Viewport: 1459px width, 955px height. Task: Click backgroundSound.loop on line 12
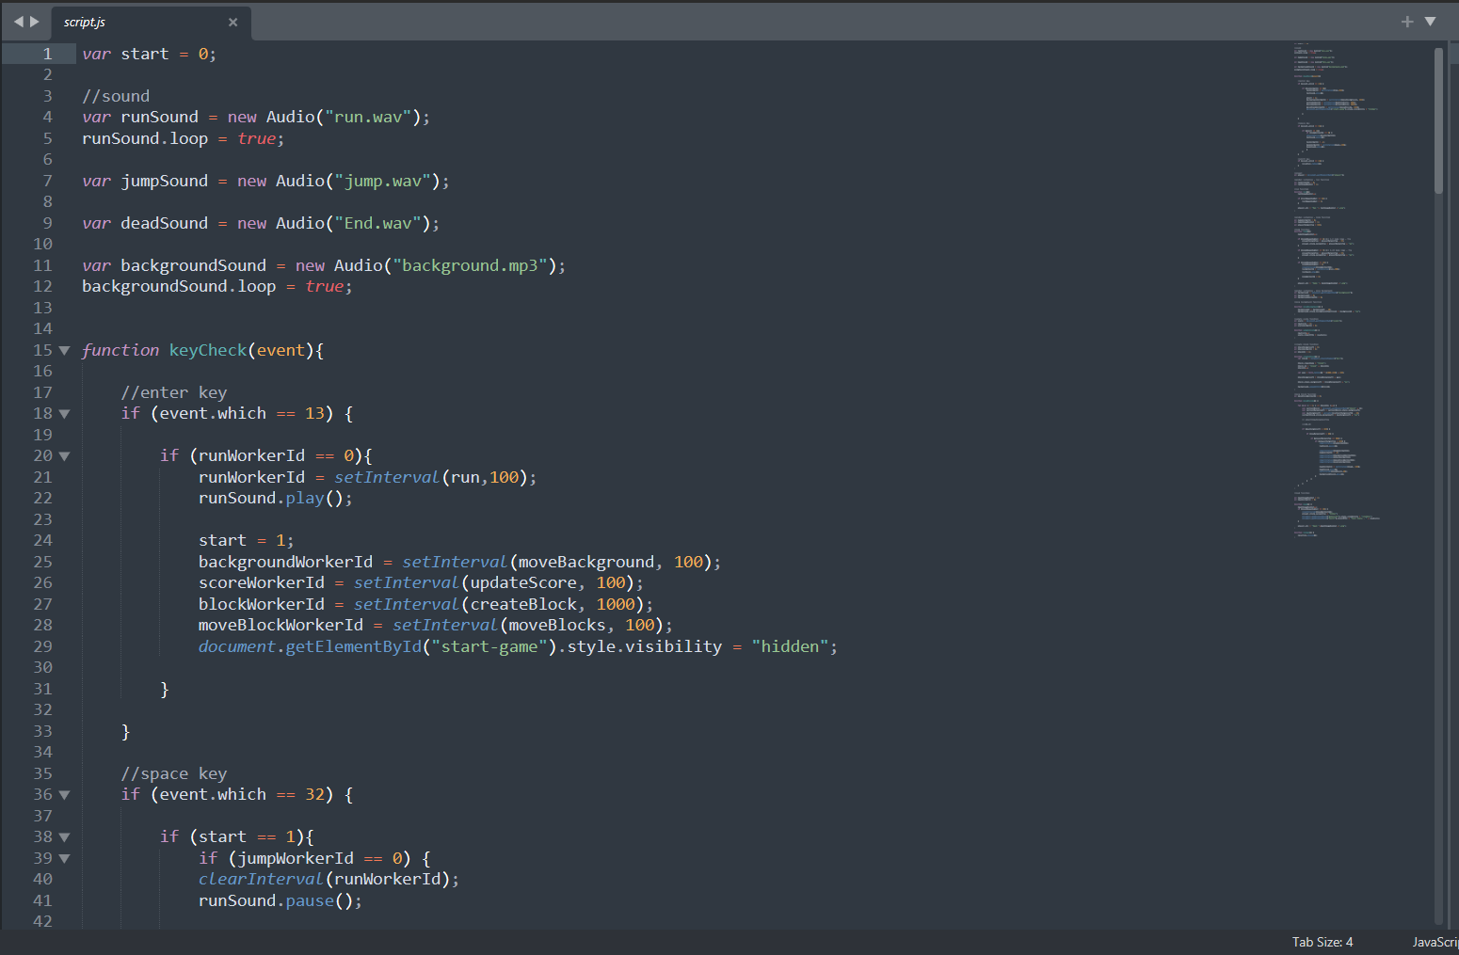179,286
